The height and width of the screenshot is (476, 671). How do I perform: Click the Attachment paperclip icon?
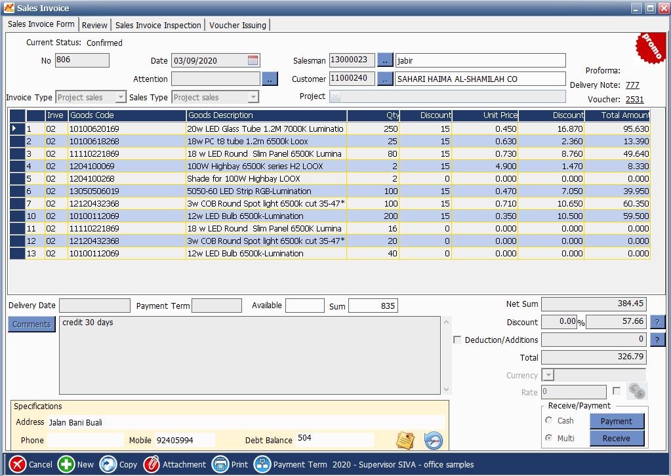pos(152,464)
